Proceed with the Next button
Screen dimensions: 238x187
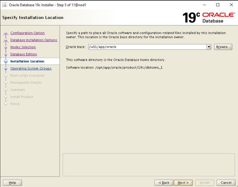click(183, 183)
